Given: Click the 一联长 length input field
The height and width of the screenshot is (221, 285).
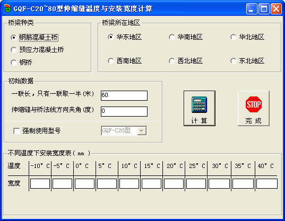Looking at the screenshot, I should point(124,95).
